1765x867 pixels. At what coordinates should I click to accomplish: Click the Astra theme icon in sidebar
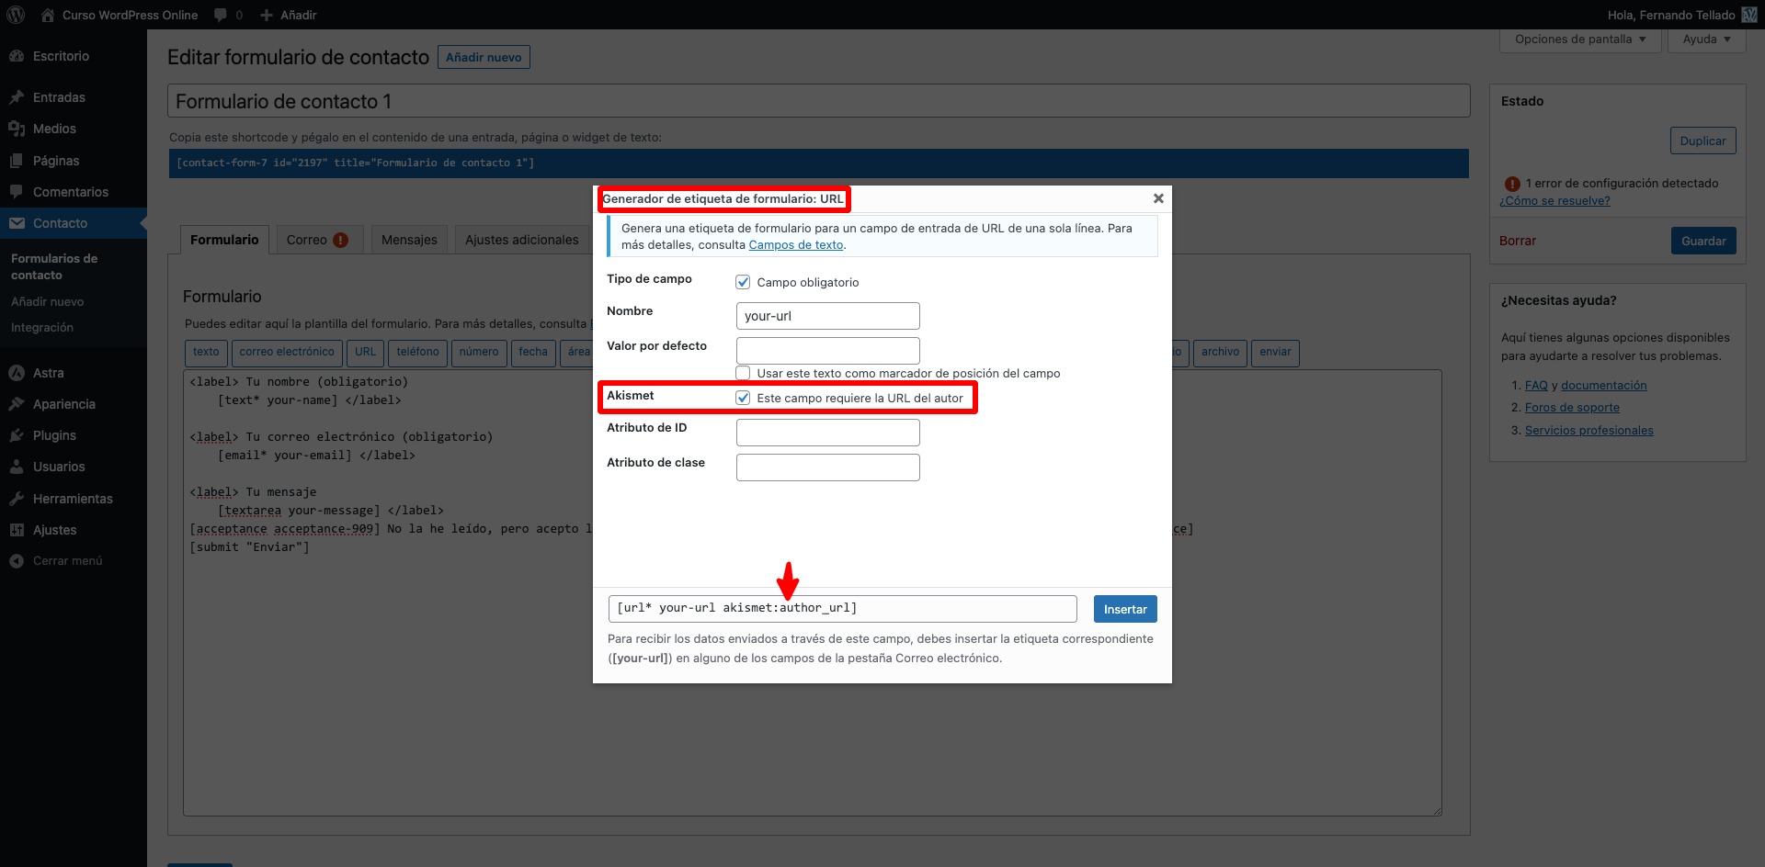(17, 373)
